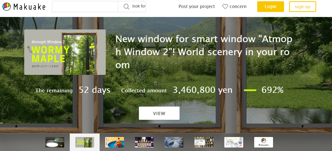Click the 'Collected amount' label
This screenshot has height=151, width=332.
point(144,91)
